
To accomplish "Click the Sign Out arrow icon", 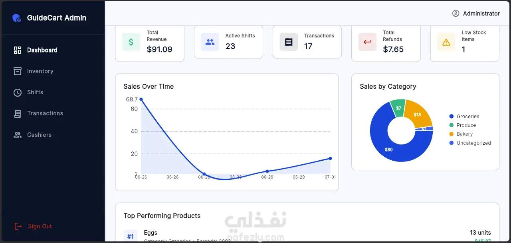I will coord(18,226).
